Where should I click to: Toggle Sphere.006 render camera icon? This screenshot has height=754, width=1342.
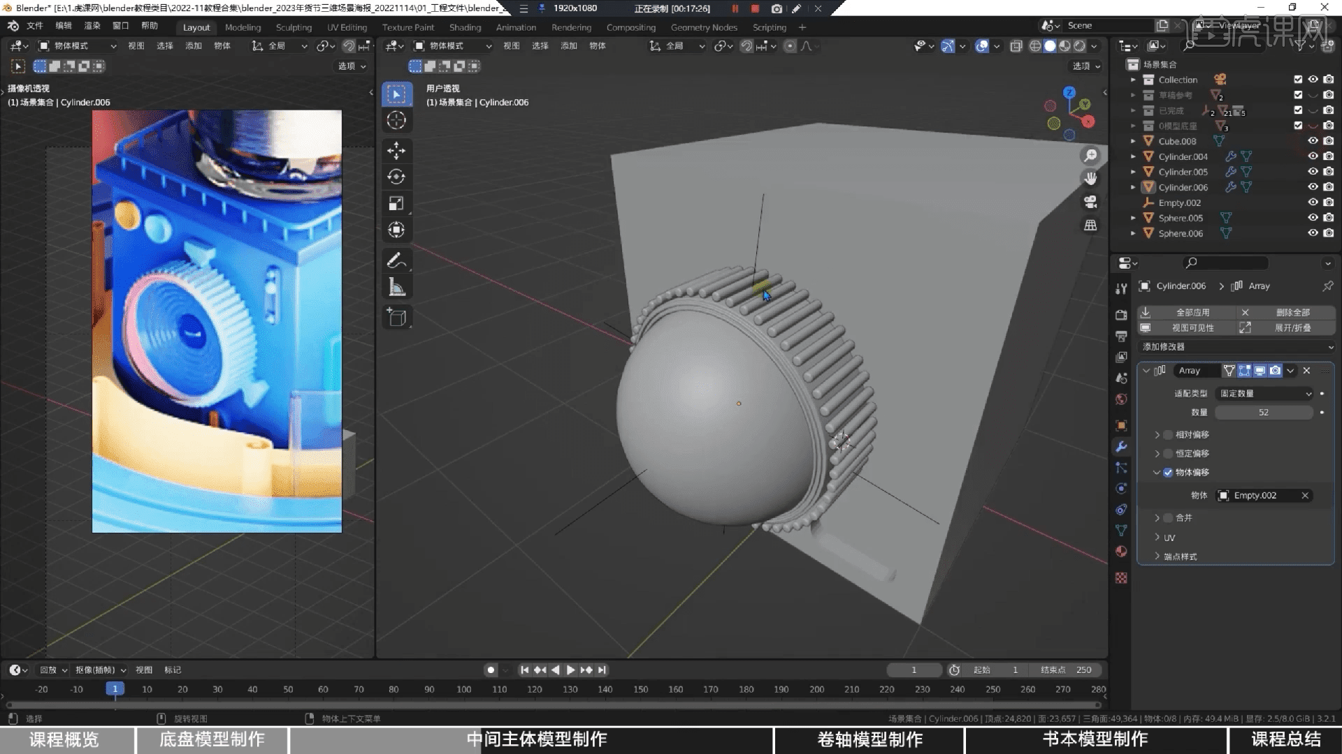click(x=1328, y=233)
